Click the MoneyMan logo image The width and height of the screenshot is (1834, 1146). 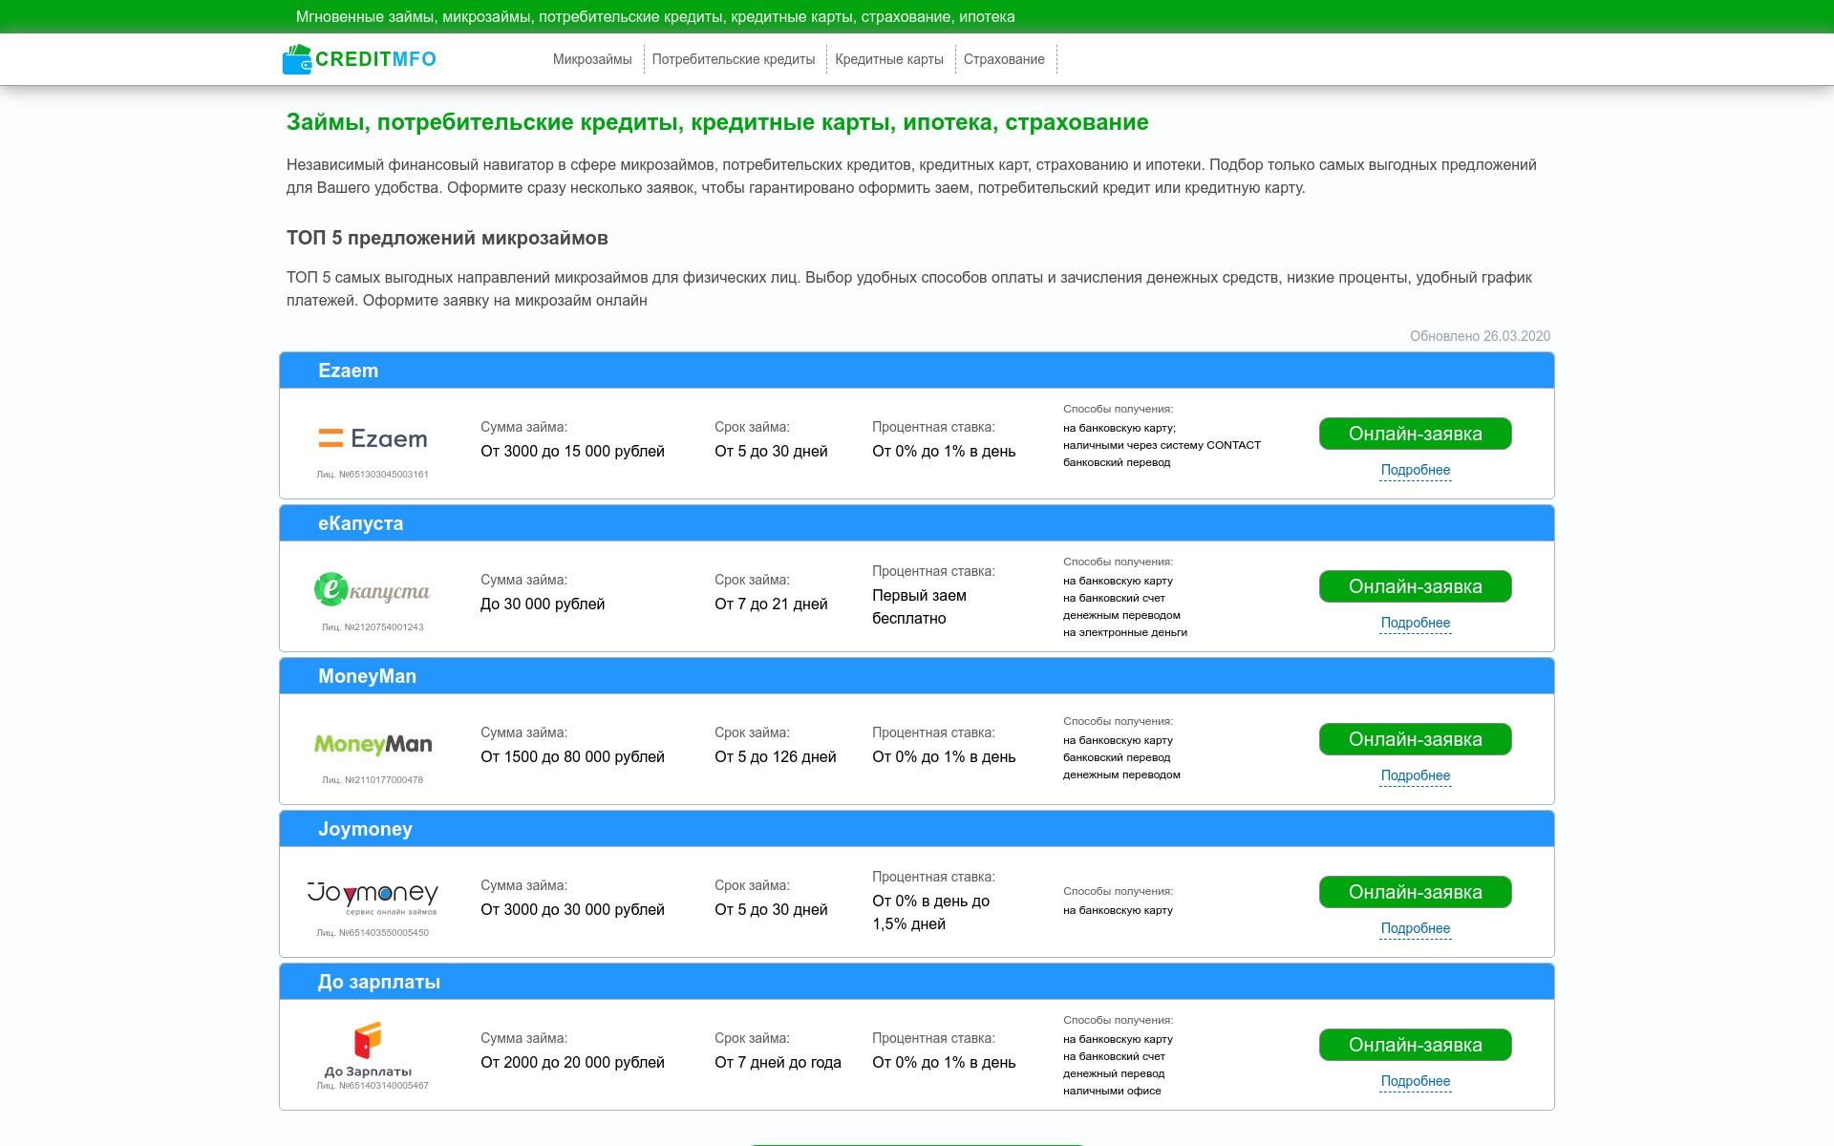[x=373, y=744]
